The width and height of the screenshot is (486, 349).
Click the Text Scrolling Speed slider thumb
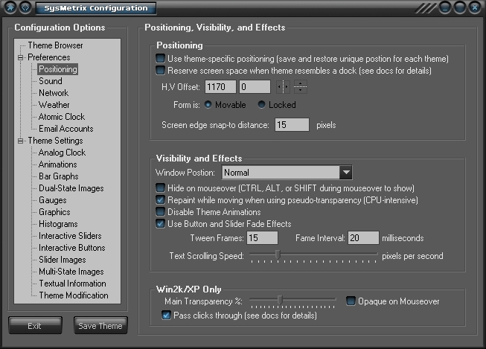pyautogui.click(x=278, y=254)
